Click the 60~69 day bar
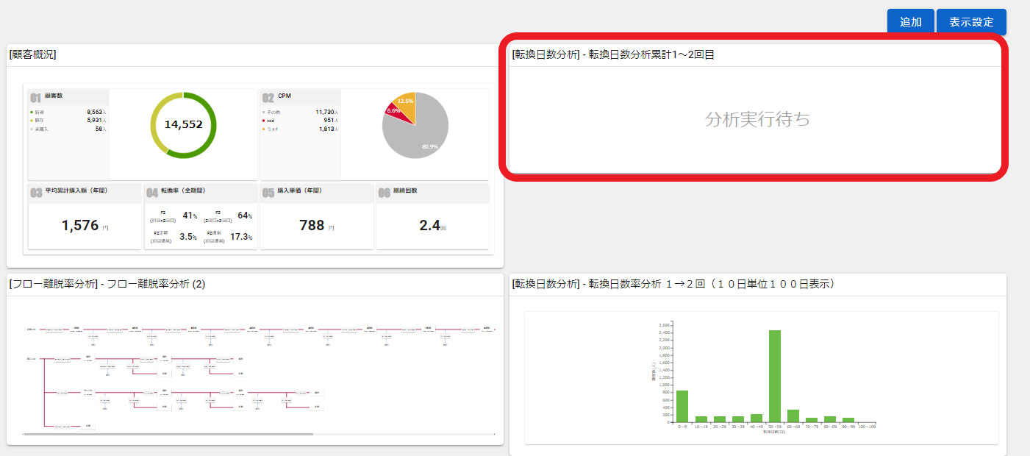 coord(793,416)
